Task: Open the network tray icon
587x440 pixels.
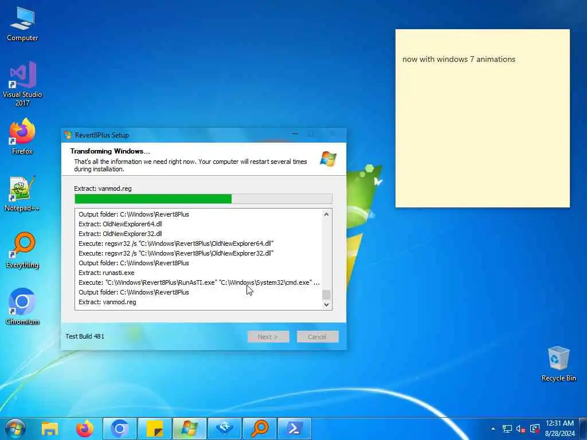Action: 507,429
